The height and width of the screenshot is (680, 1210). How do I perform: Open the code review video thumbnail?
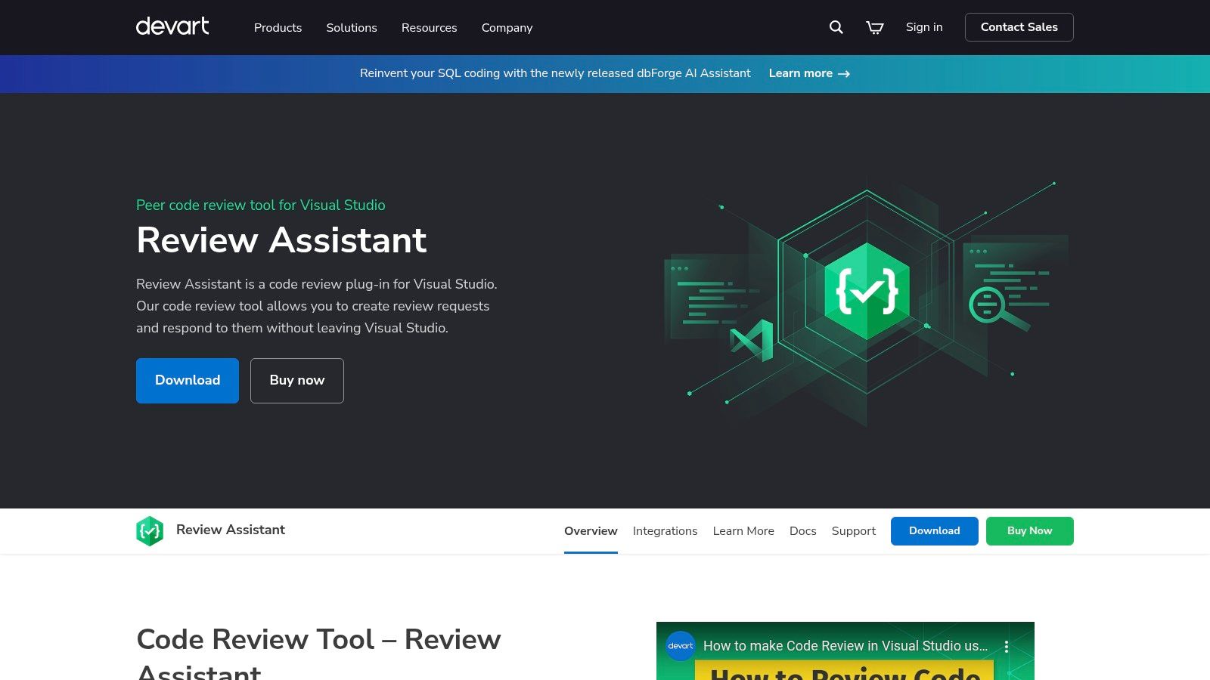tap(845, 651)
